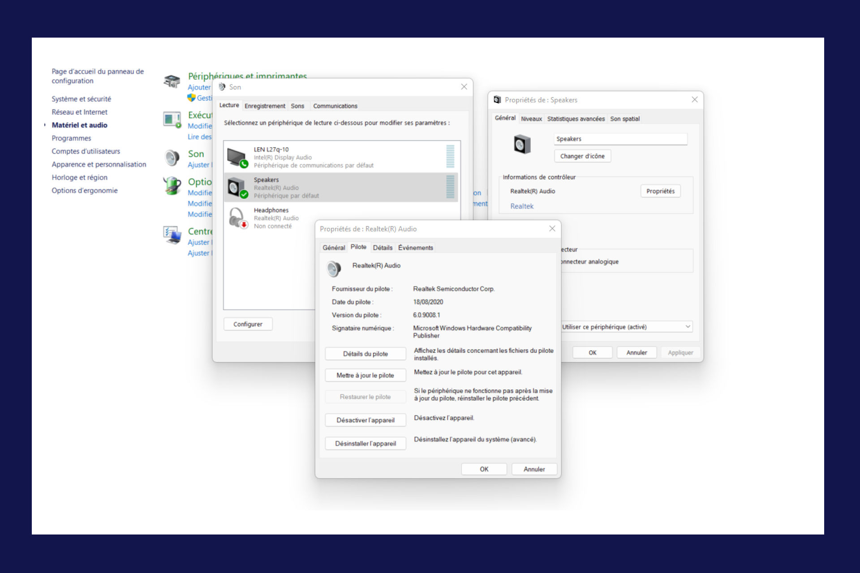Screen dimensions: 860x573
Task: Switch to the Lecture tab in Son
Action: [229, 105]
